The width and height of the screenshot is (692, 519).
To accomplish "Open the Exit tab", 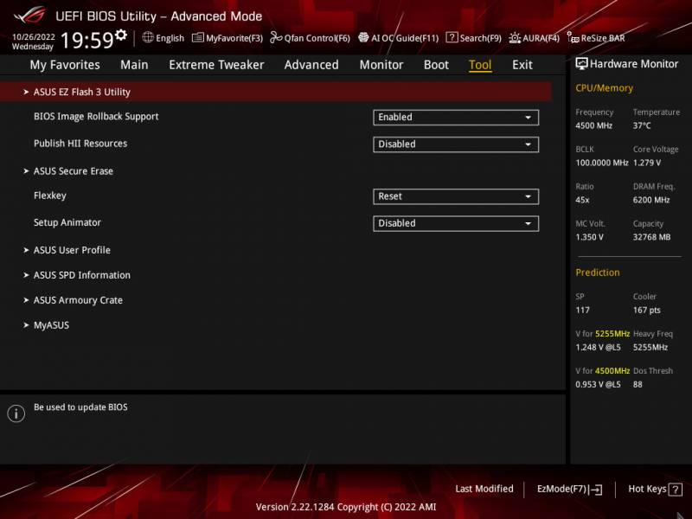I will pyautogui.click(x=522, y=65).
